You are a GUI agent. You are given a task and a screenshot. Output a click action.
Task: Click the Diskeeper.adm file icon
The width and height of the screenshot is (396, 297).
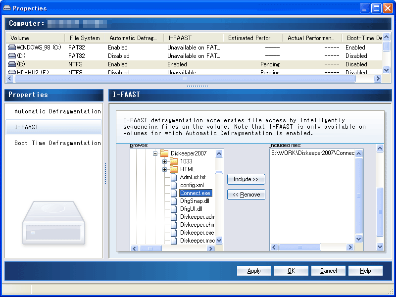174,217
